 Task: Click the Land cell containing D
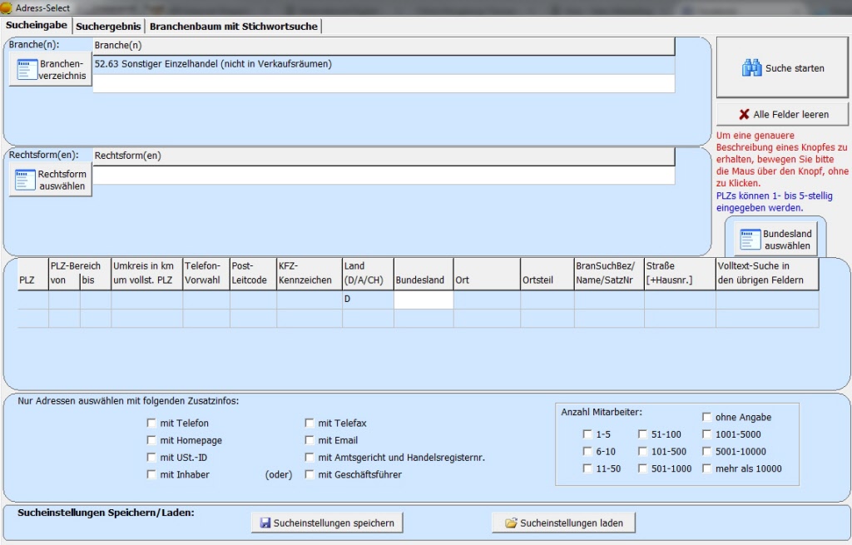(x=369, y=300)
